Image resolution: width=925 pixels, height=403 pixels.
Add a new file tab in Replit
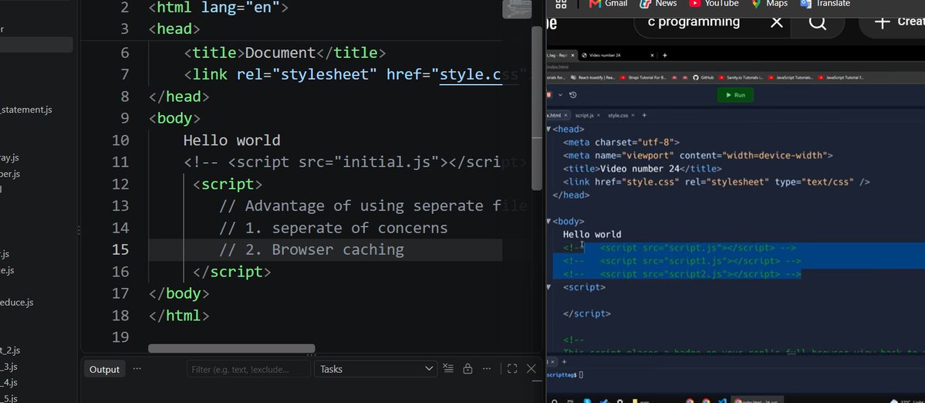644,116
